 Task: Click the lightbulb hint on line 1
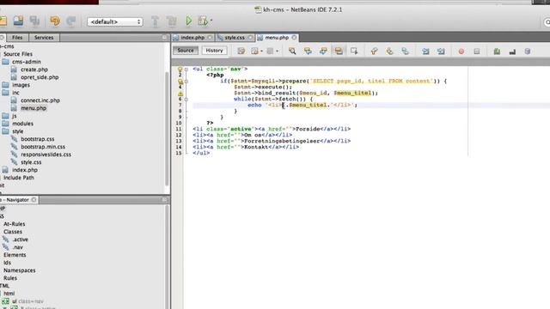[x=180, y=70]
